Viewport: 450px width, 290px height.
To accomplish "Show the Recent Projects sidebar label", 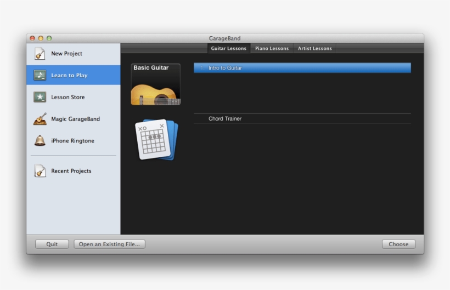I will click(x=71, y=171).
